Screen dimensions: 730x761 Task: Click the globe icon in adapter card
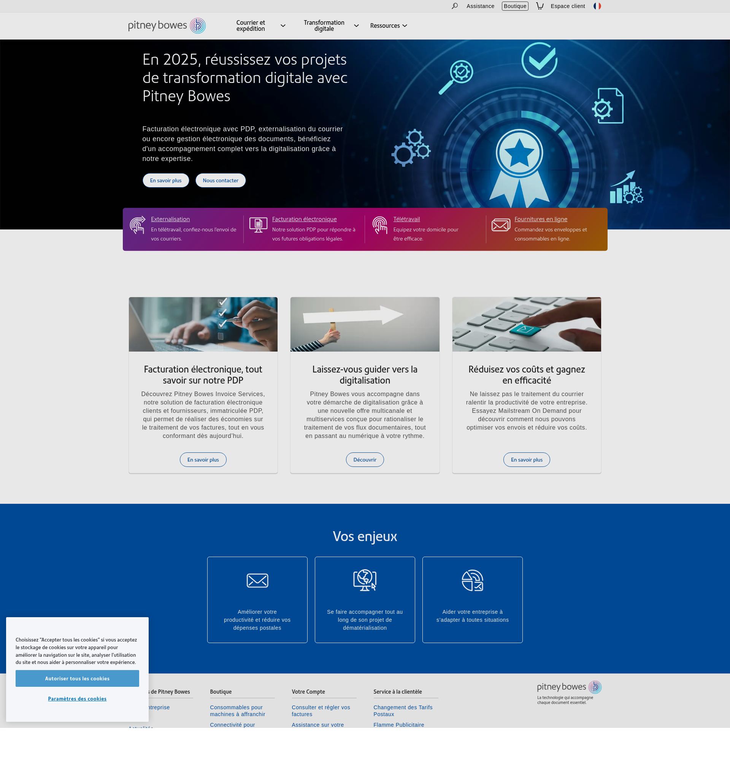pos(473,580)
